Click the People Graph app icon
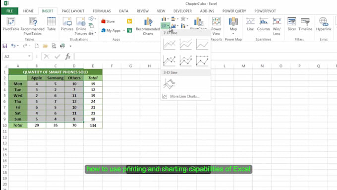The image size is (337, 190). pyautogui.click(x=129, y=30)
